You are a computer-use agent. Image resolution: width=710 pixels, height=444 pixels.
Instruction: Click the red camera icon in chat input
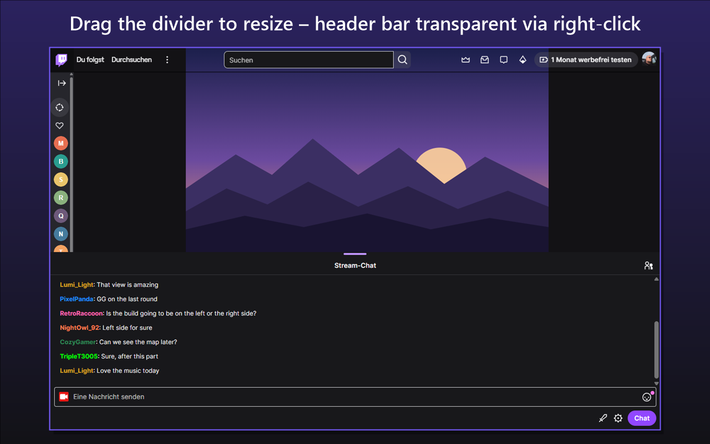point(63,397)
